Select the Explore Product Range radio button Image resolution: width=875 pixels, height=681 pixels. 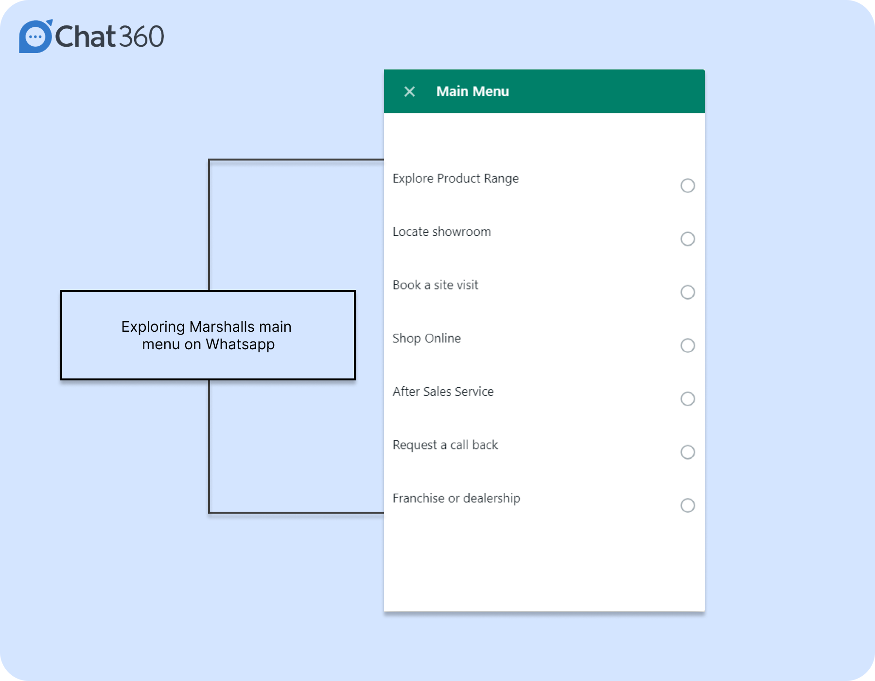687,185
